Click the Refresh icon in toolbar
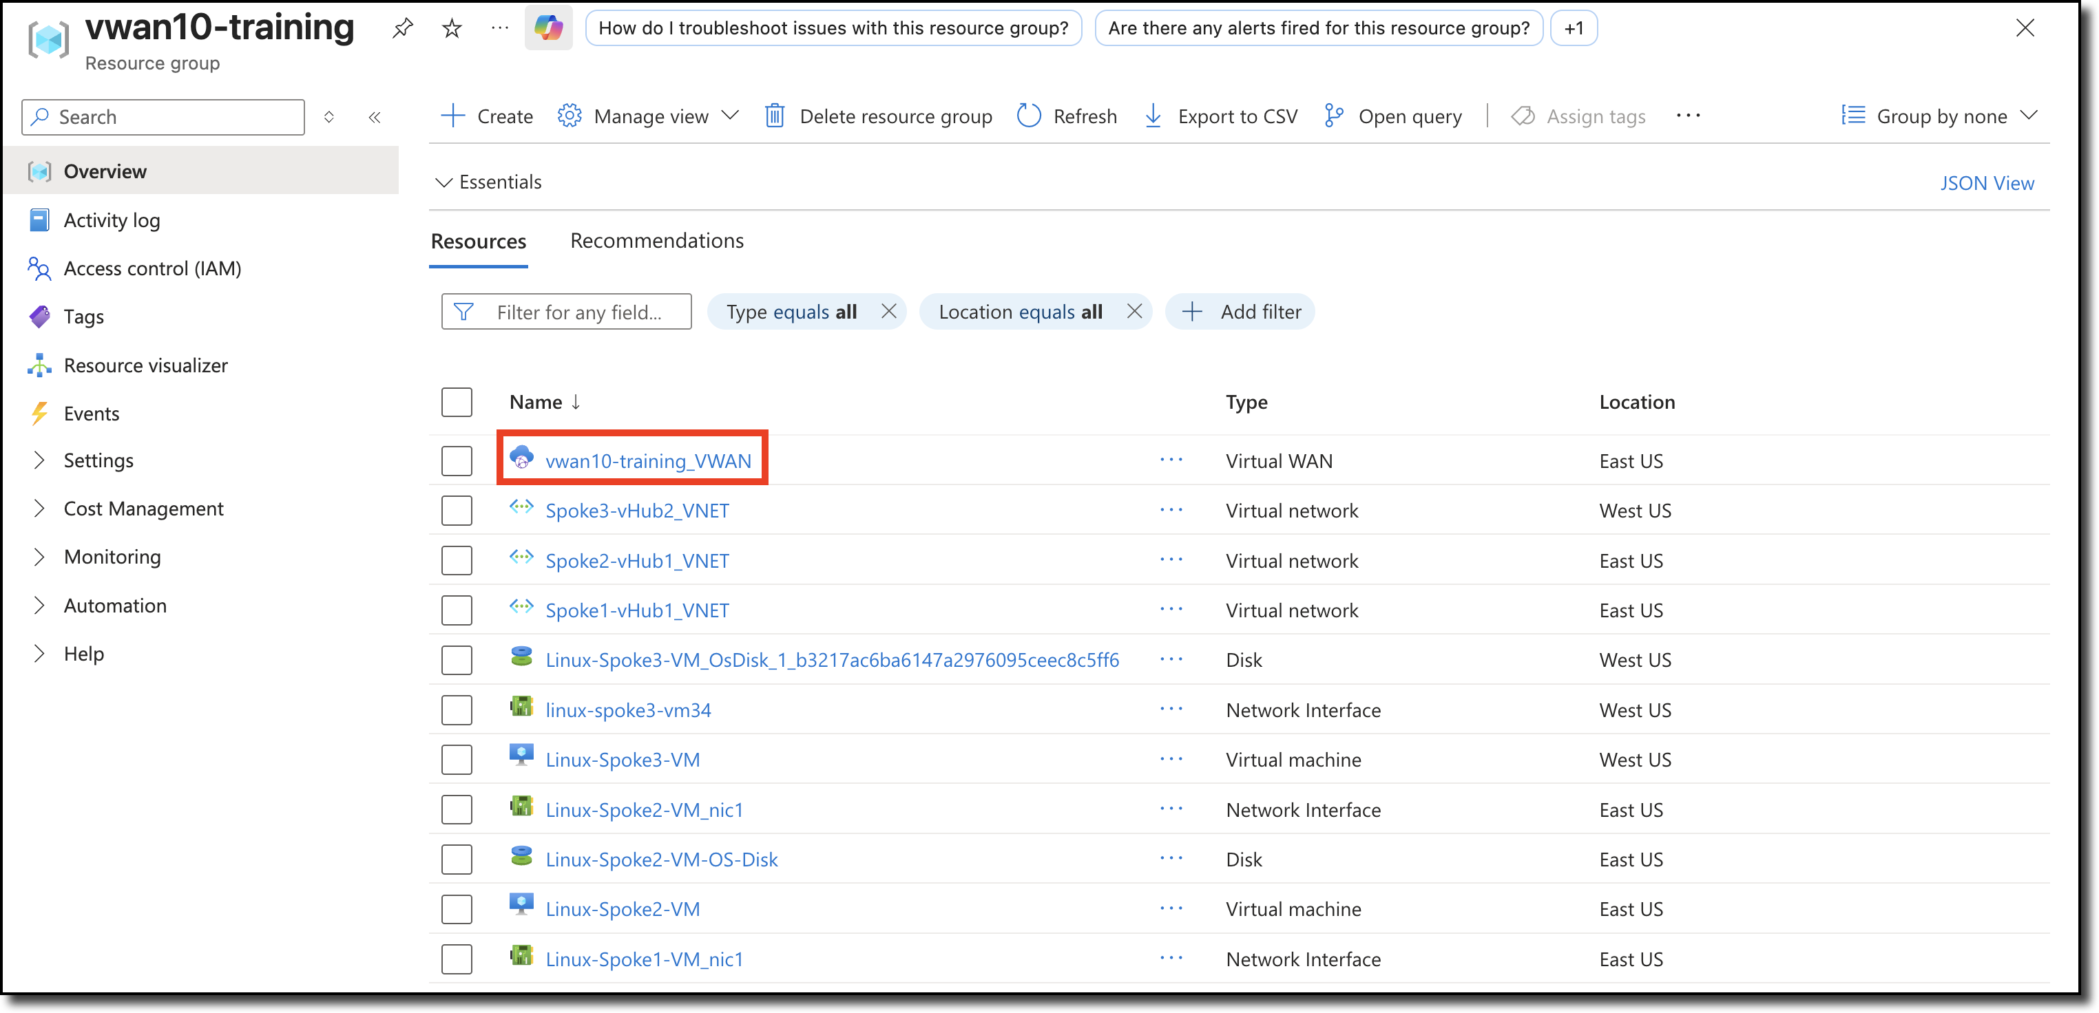 (1029, 116)
